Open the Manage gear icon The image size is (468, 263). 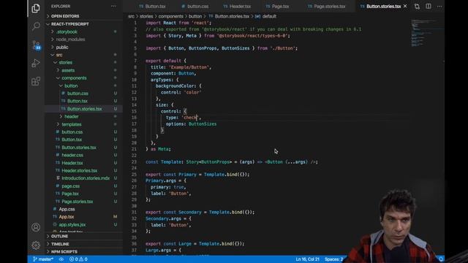(36, 245)
